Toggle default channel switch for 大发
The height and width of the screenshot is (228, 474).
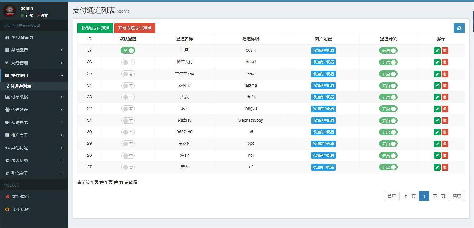click(128, 97)
